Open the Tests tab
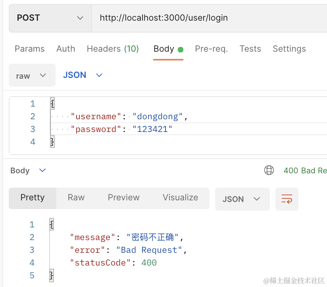327x287 pixels. tap(250, 49)
